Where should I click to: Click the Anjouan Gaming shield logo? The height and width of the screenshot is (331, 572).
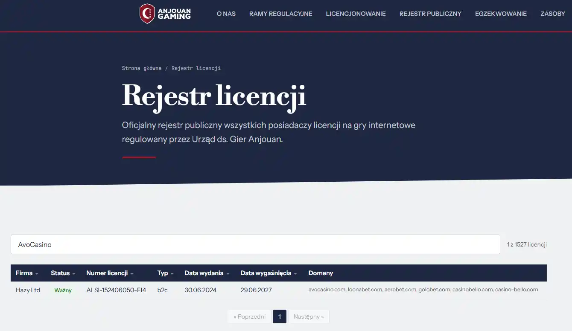pyautogui.click(x=147, y=14)
